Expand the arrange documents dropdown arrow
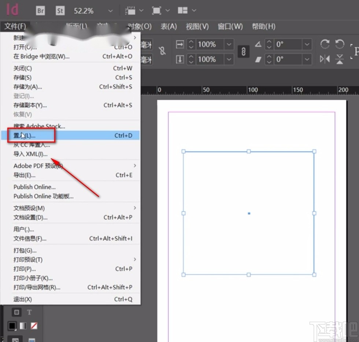The height and width of the screenshot is (342, 359). [x=194, y=10]
